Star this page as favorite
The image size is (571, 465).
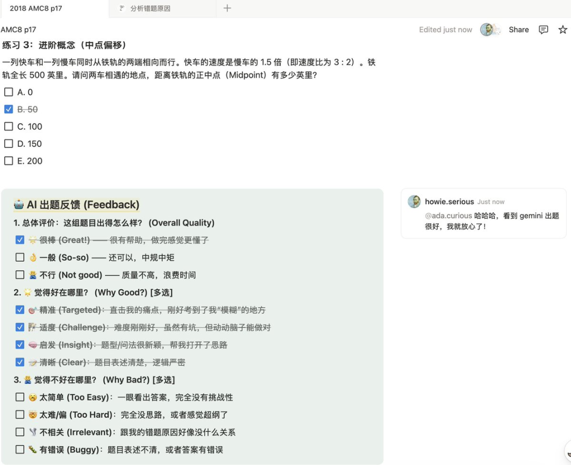563,30
